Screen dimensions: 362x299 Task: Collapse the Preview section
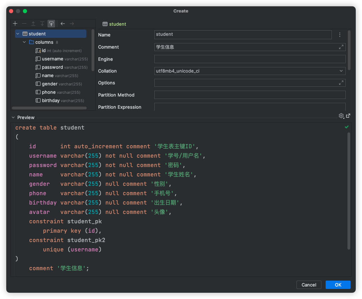point(13,118)
